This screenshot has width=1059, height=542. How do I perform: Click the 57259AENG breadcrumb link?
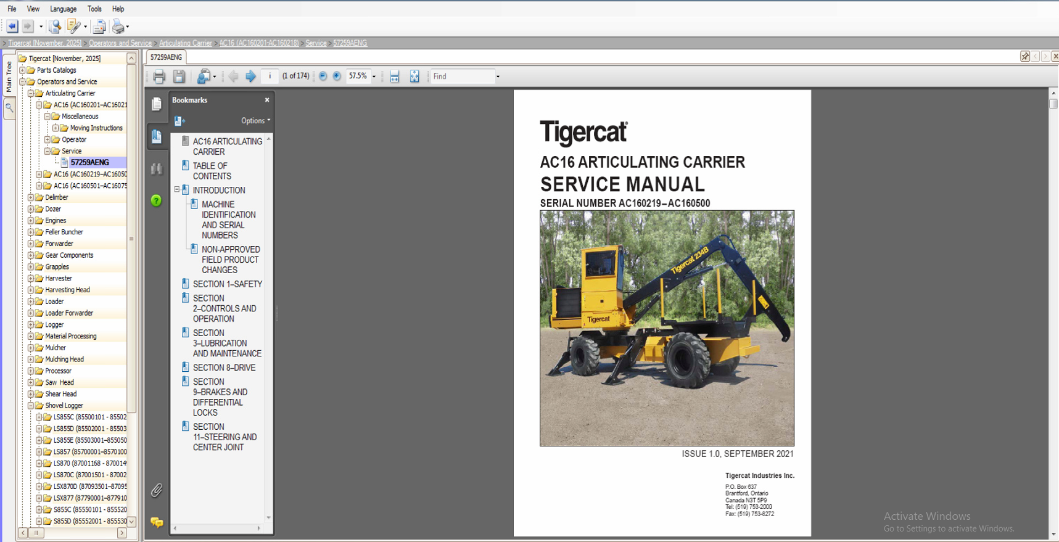click(350, 43)
